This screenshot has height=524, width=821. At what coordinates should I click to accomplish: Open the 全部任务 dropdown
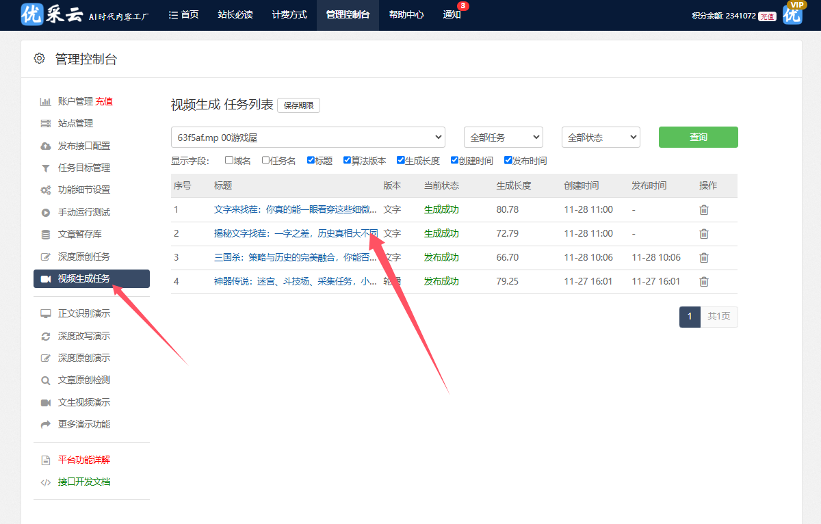(x=503, y=137)
